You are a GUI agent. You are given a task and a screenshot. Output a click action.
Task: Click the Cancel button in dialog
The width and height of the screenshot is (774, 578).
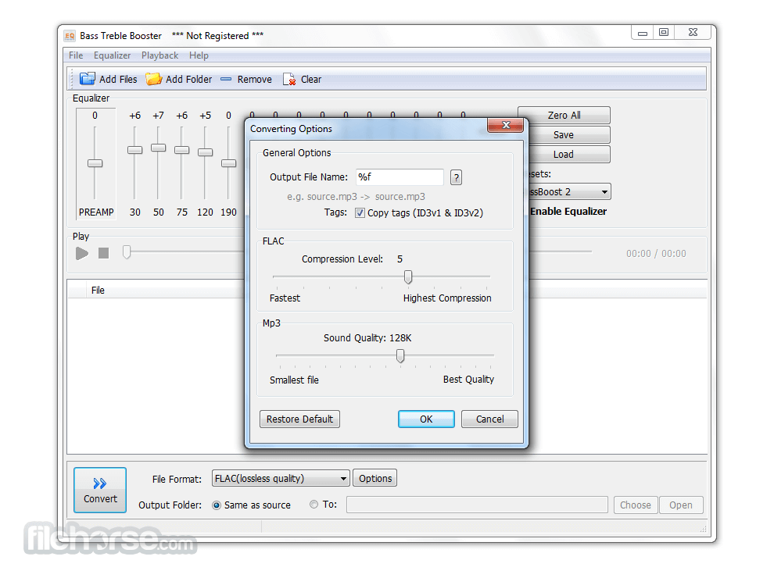coord(489,419)
